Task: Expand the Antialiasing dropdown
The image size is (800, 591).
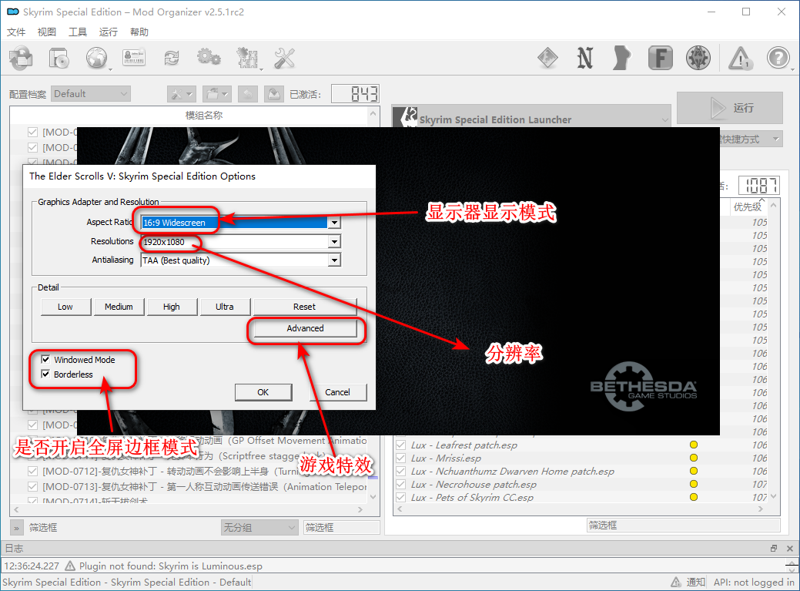Action: 333,260
